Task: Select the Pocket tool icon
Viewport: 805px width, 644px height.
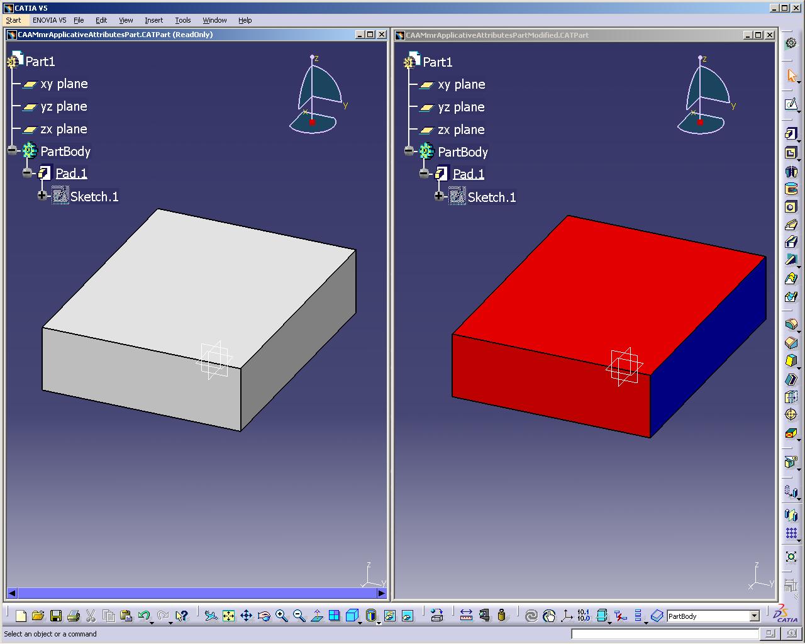Action: click(x=791, y=152)
